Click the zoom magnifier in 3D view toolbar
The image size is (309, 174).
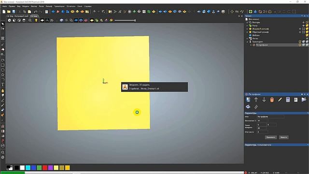point(30,20)
